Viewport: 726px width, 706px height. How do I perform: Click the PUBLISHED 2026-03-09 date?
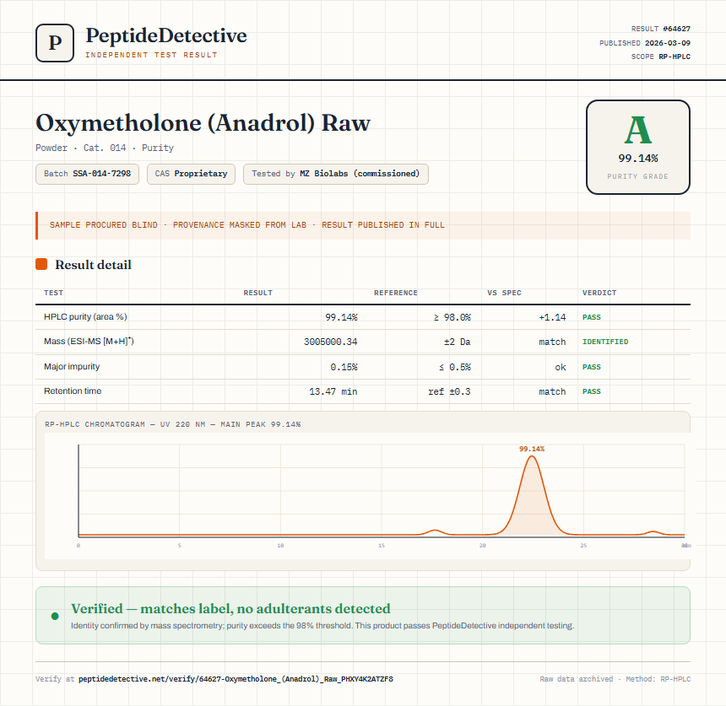point(644,43)
